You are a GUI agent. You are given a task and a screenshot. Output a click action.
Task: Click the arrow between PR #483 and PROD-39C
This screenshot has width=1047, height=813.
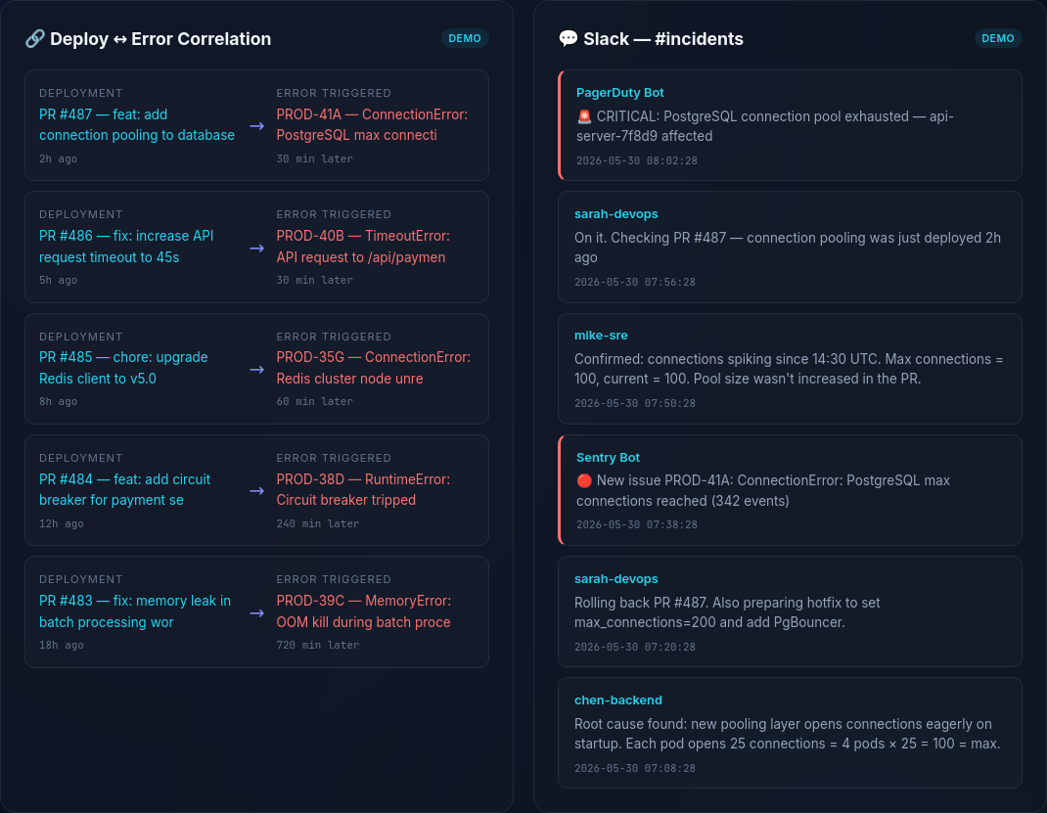tap(257, 612)
